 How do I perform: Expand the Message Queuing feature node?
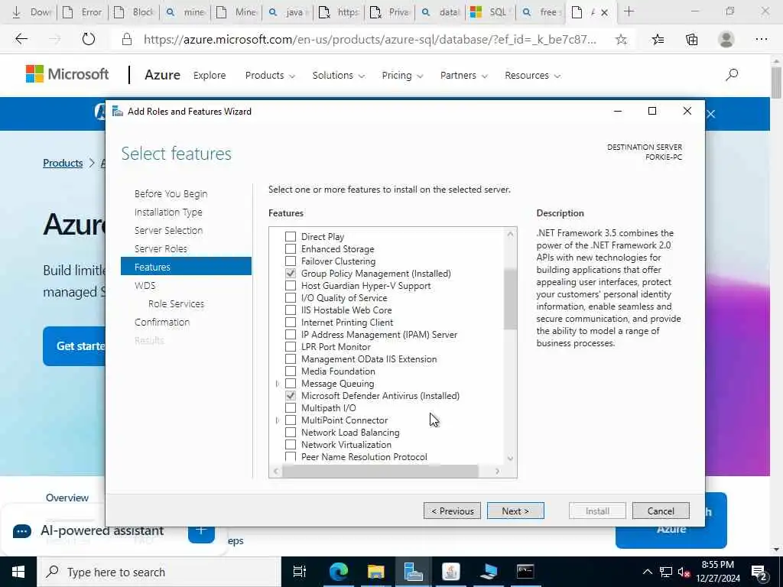click(277, 384)
